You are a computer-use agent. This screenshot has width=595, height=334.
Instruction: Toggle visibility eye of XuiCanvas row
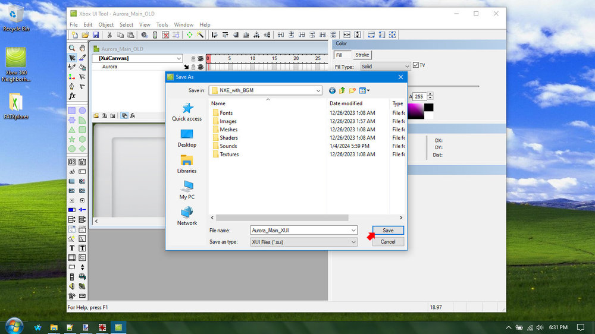201,58
